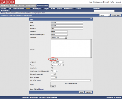Cancel the user form
This screenshot has width=122, height=99.
click(x=88, y=92)
